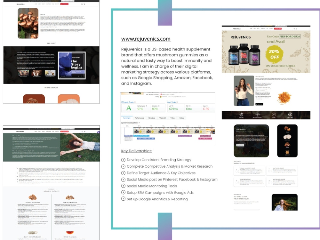
Task: Click the woman lying on grass photo
Action: click(x=80, y=147)
